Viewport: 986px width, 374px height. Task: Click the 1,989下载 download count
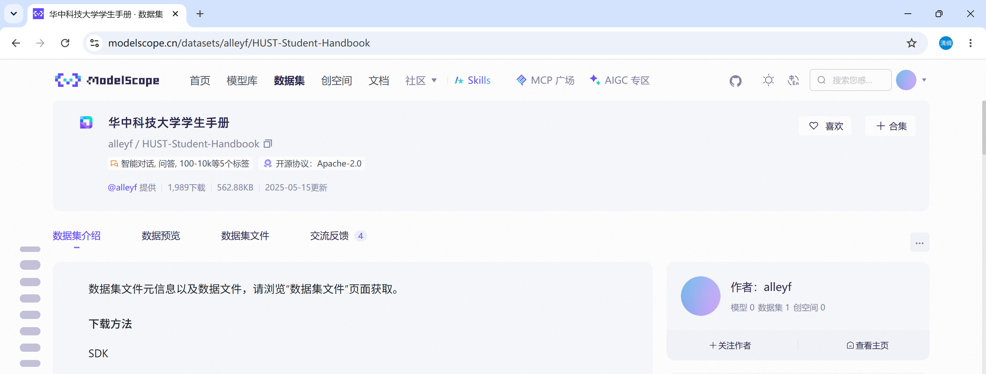[186, 188]
